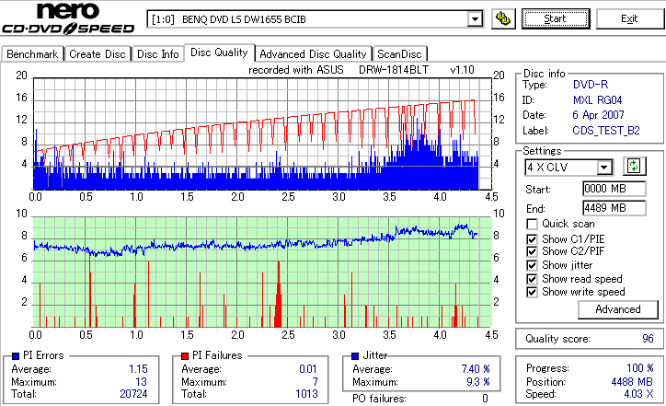The image size is (666, 406).
Task: Open the Advanced Disc Quality tab
Action: click(313, 54)
